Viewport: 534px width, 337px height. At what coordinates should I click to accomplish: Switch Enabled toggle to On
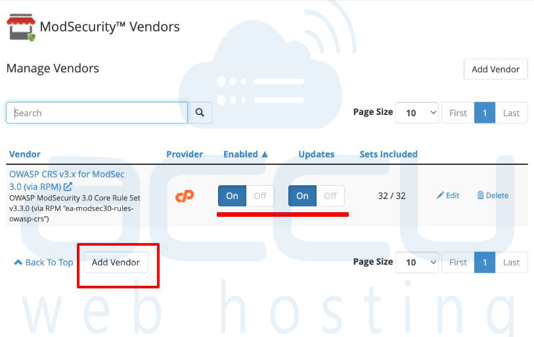click(233, 196)
